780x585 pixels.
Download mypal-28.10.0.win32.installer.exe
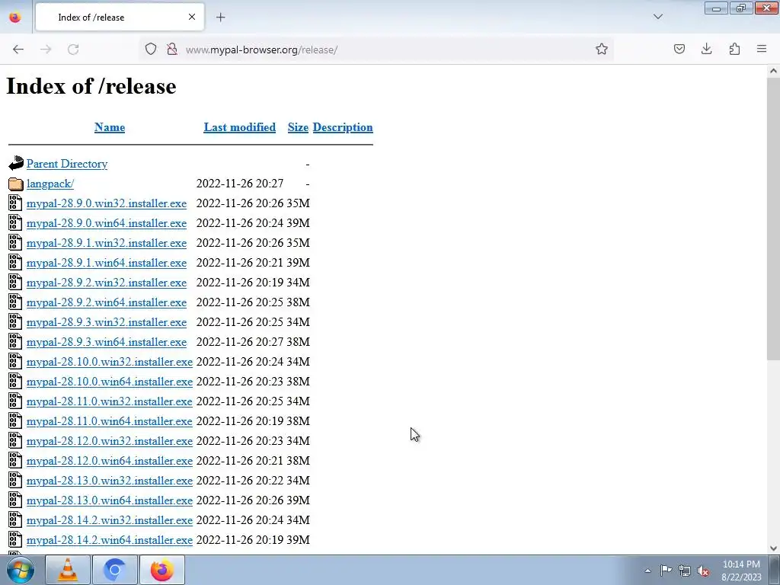pos(110,362)
